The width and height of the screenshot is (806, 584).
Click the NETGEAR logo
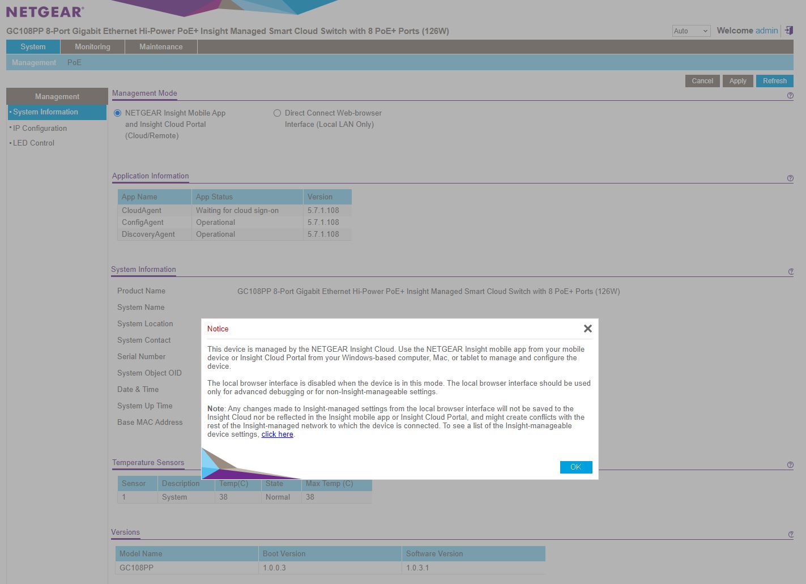click(x=45, y=11)
